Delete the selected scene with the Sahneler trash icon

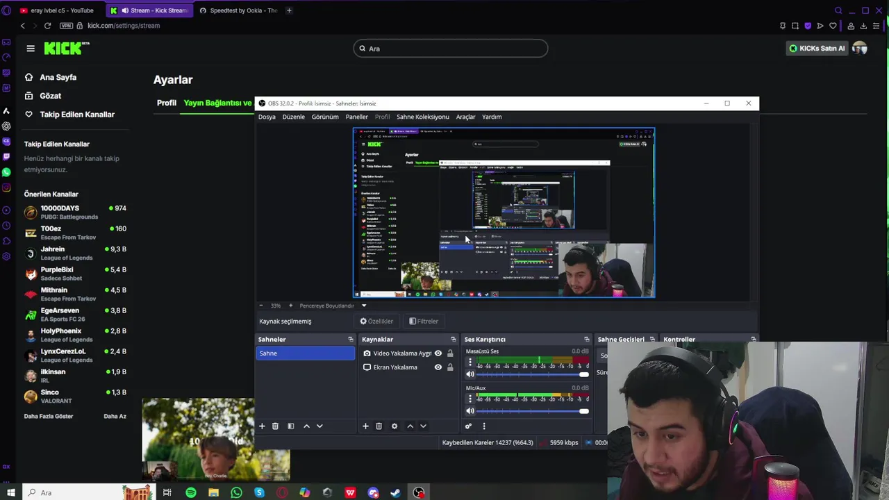pyautogui.click(x=275, y=426)
